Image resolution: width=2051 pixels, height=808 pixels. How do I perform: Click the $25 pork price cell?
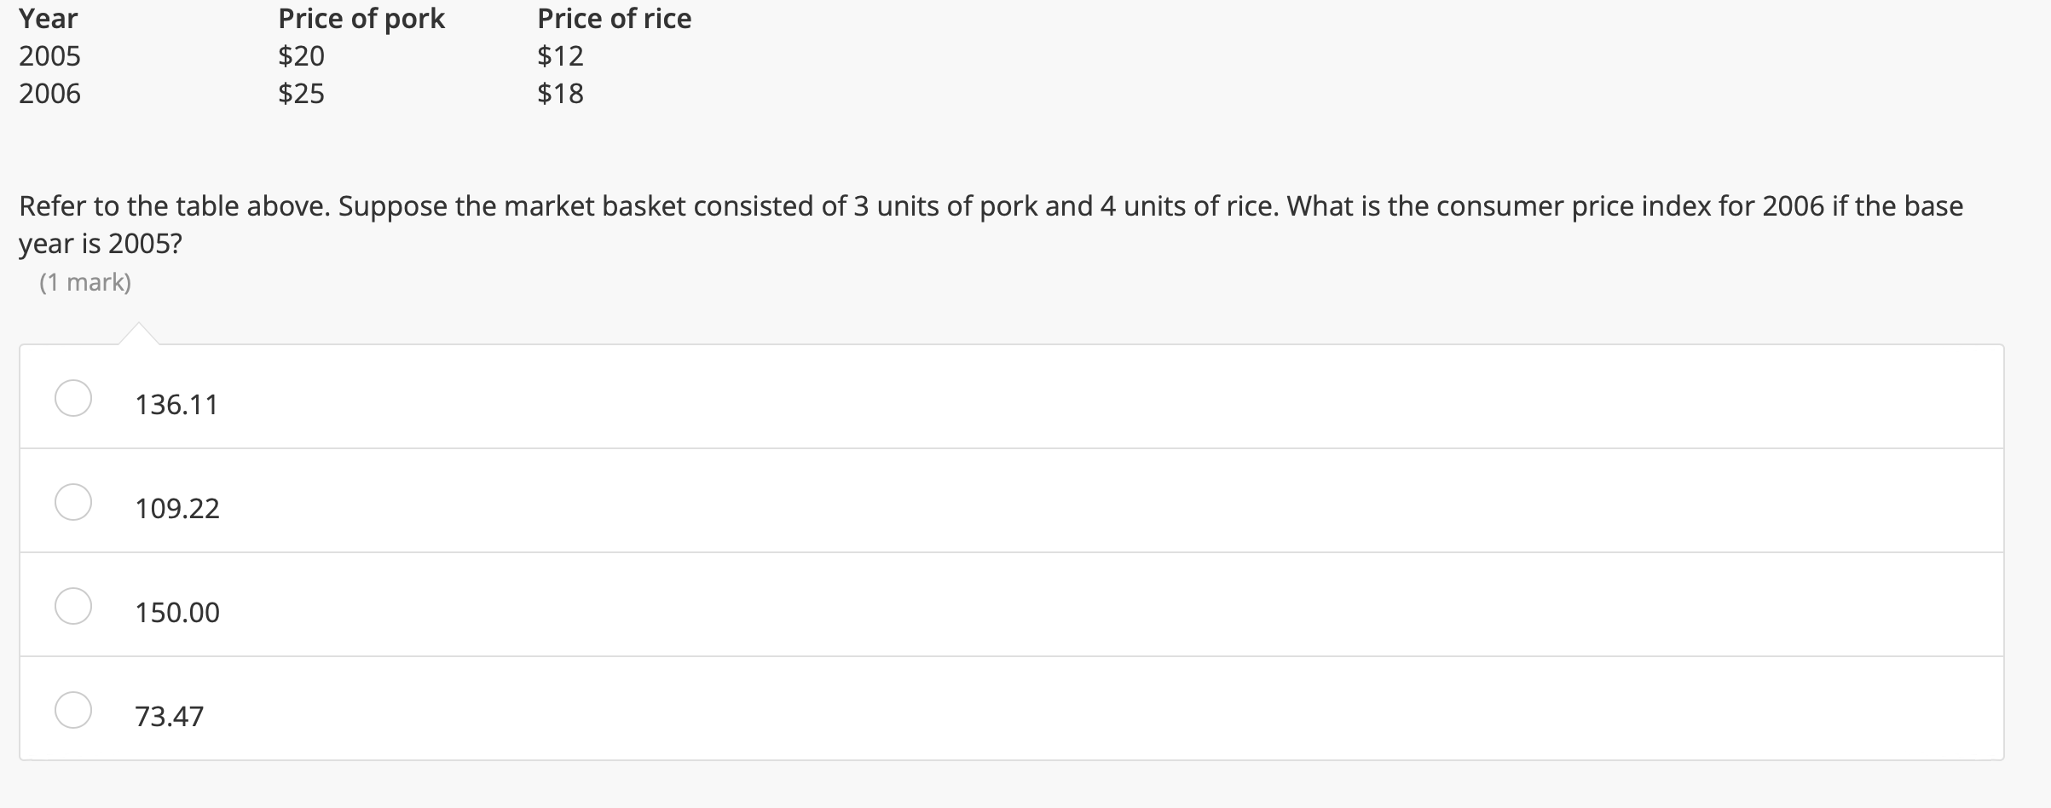point(301,93)
